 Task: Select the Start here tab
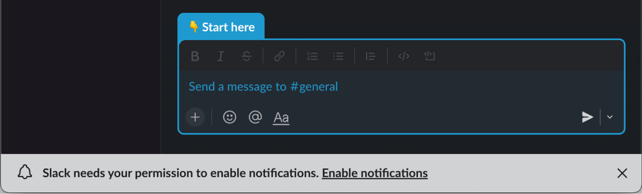(x=222, y=27)
